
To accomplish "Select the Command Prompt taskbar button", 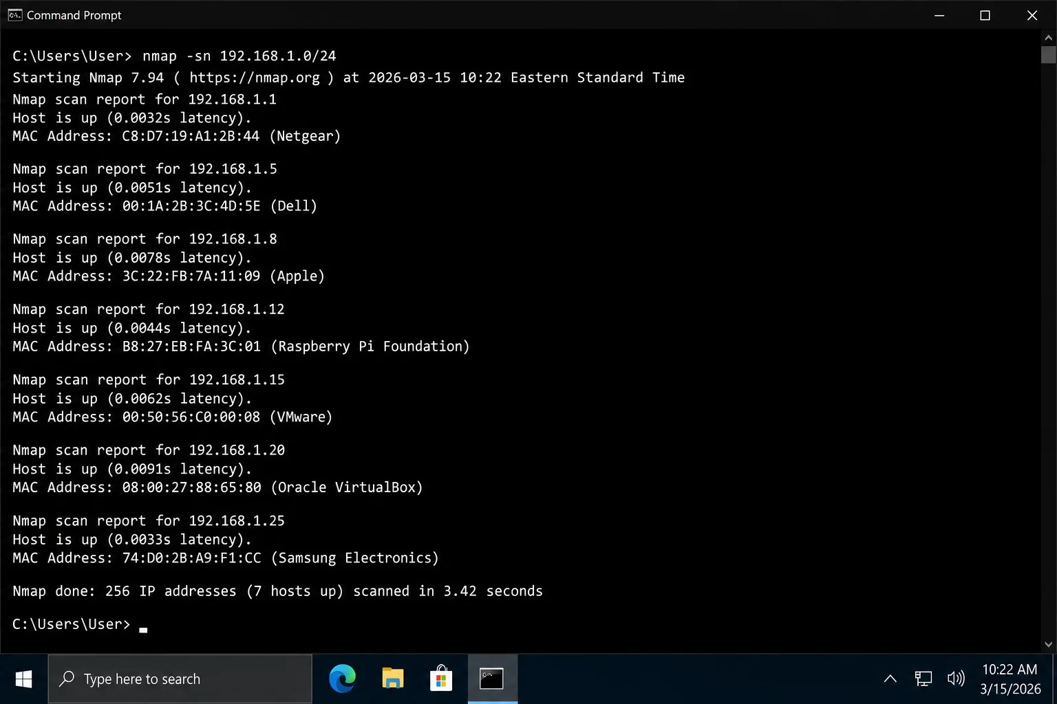I will [492, 679].
